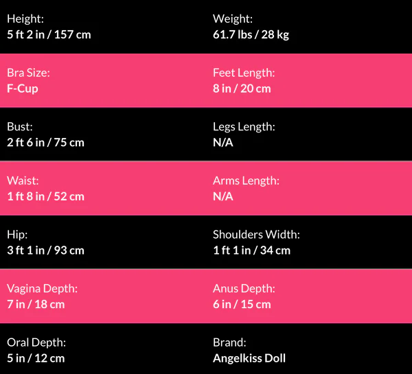Click the Bust label

click(20, 127)
